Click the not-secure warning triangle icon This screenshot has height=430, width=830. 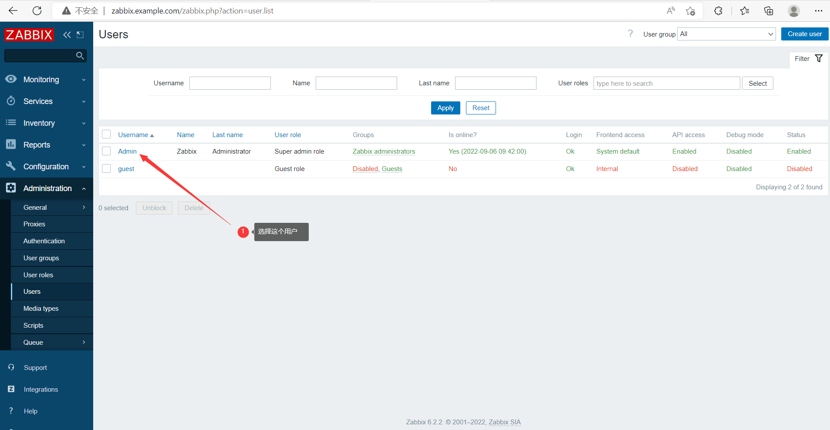(x=66, y=11)
